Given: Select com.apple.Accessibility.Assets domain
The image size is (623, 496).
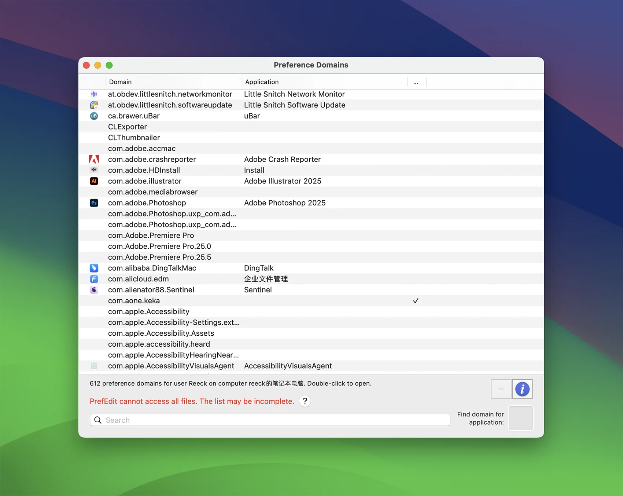Looking at the screenshot, I should pyautogui.click(x=161, y=333).
